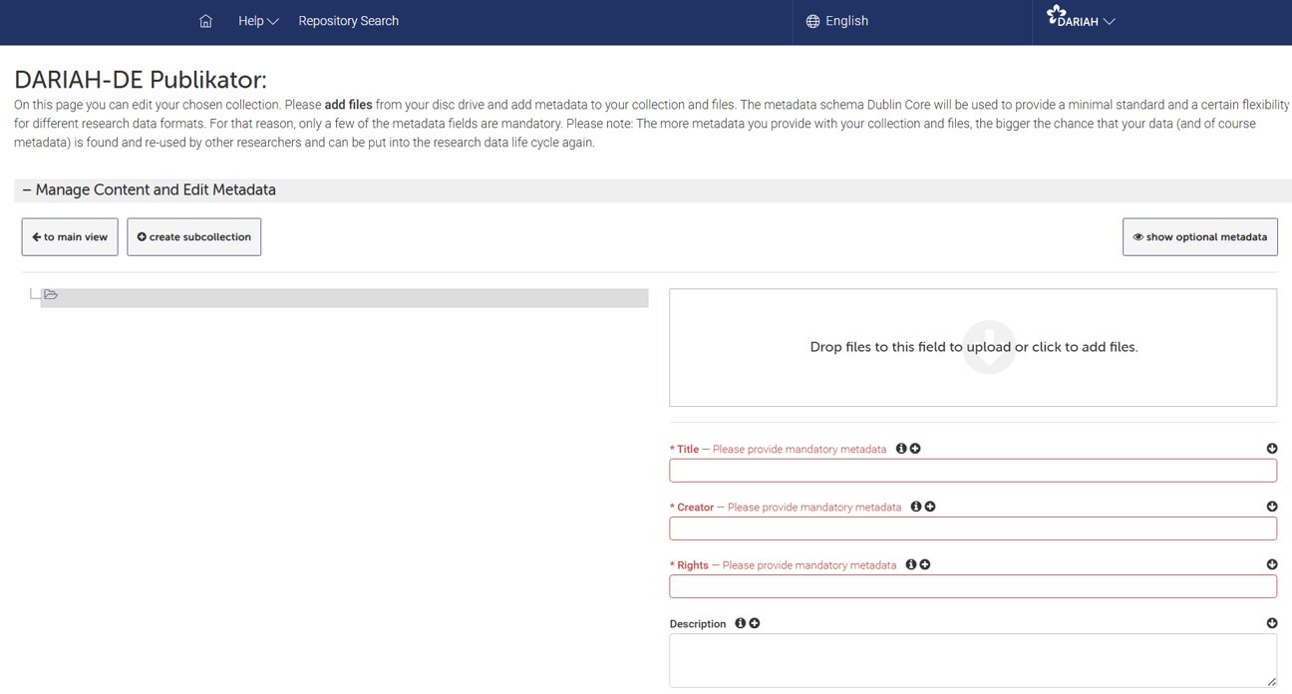Add another Description field

tap(755, 623)
